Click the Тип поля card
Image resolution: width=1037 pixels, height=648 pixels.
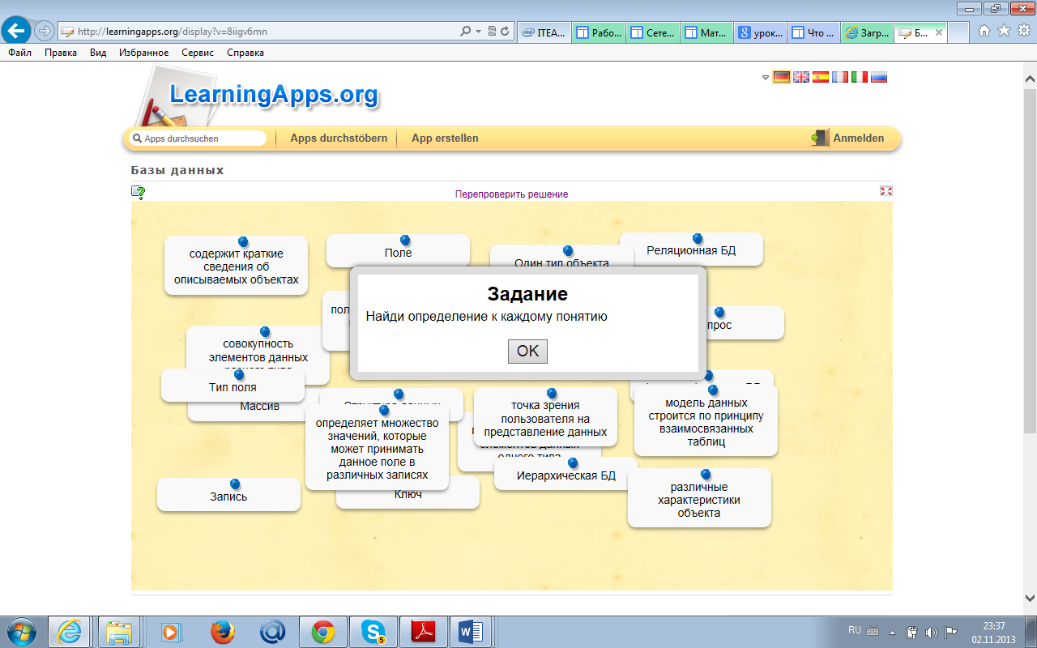[x=233, y=386]
